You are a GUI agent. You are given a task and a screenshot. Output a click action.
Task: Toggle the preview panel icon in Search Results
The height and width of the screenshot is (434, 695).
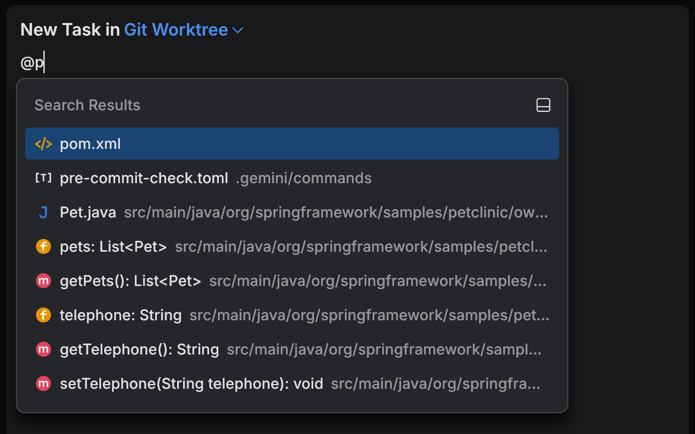click(x=543, y=105)
